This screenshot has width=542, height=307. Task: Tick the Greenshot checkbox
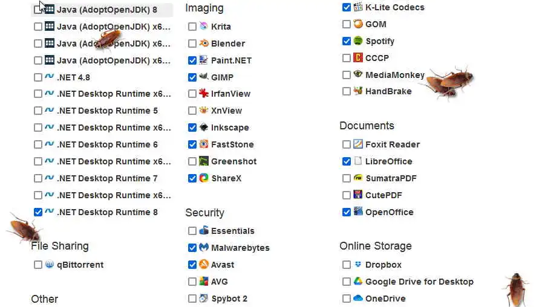[x=192, y=161]
